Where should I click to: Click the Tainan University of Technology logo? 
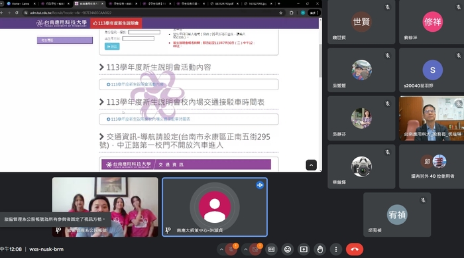tap(61, 23)
